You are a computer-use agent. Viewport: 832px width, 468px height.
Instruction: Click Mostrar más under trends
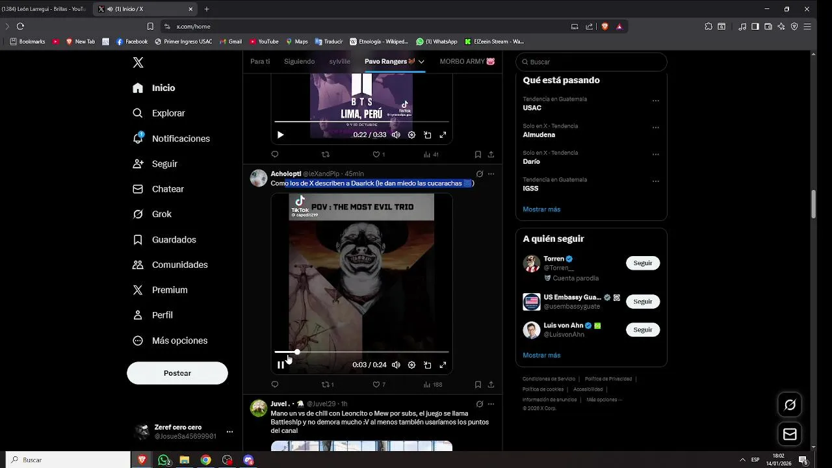(541, 209)
